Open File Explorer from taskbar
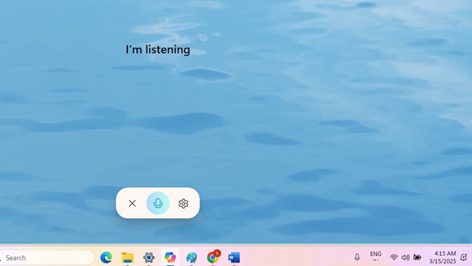Viewport: 472px width, 266px height. point(127,258)
